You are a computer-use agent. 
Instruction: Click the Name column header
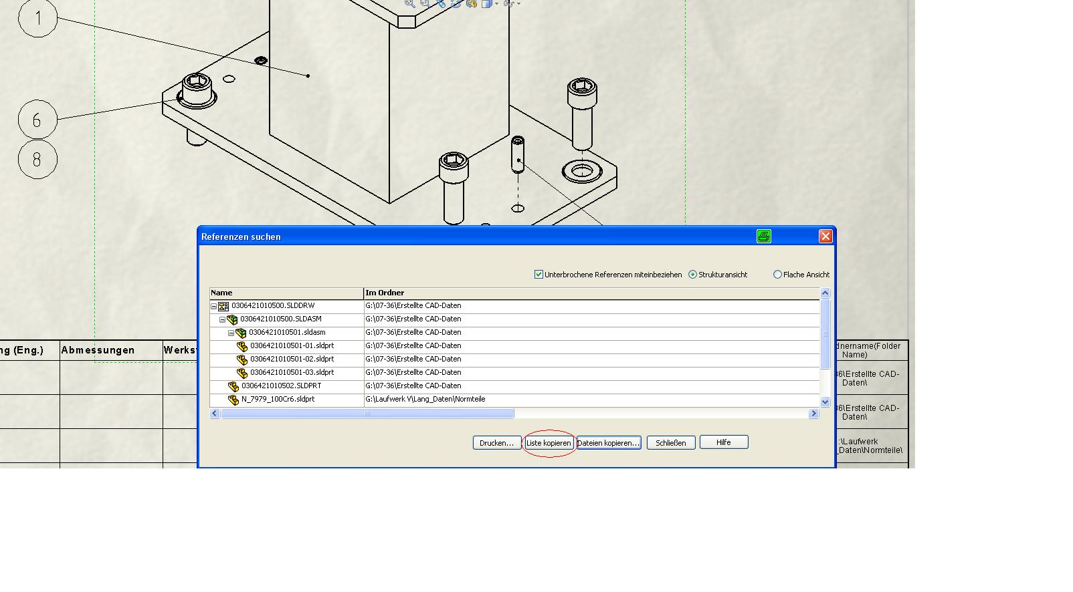[x=286, y=293]
